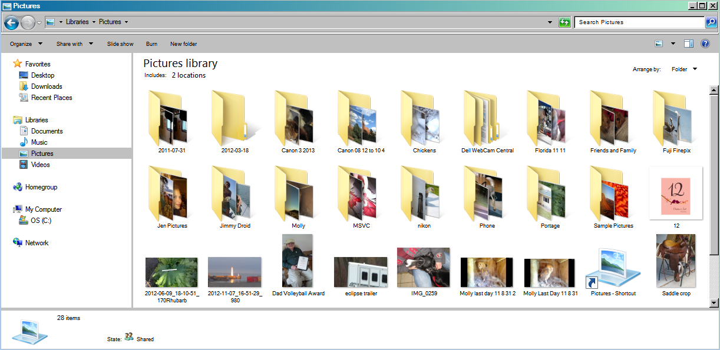Screen dimensions: 720x350
Task: Select the image named 12
Action: (x=676, y=192)
